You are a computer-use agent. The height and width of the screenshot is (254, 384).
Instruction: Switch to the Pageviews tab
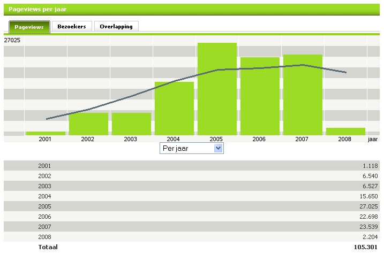click(29, 27)
